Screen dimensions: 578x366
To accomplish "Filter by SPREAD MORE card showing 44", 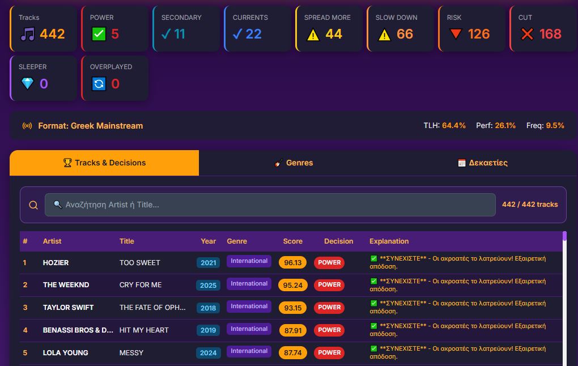I will coord(329,28).
